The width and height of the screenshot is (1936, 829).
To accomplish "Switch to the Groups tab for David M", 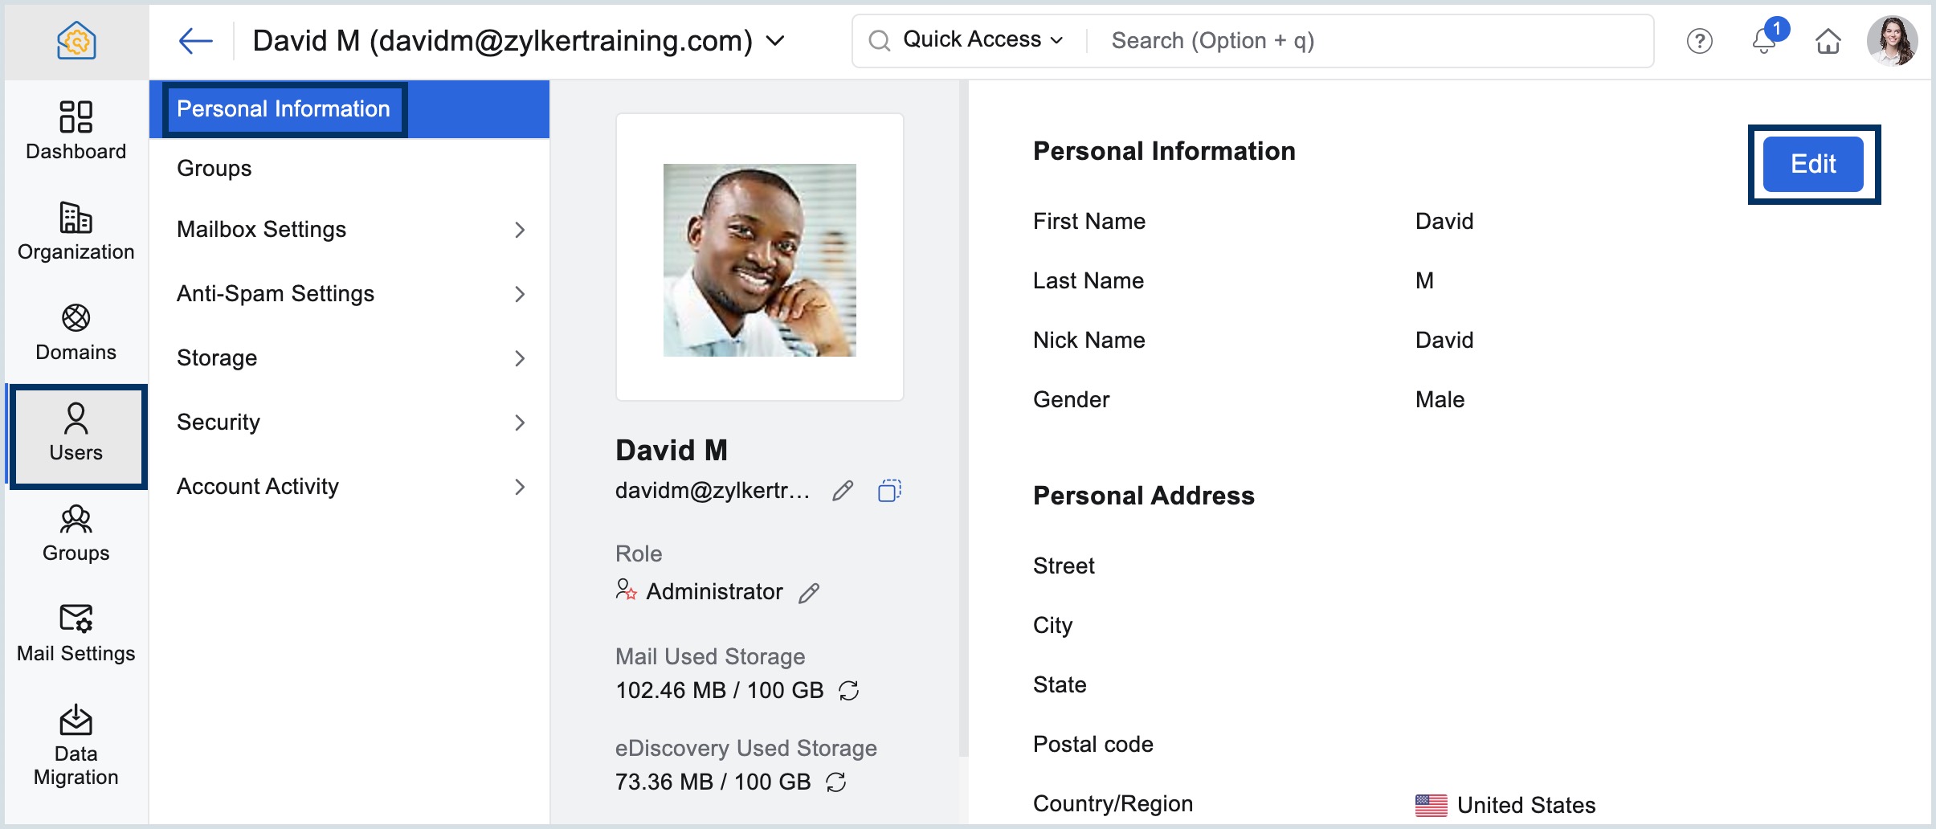I will [213, 168].
